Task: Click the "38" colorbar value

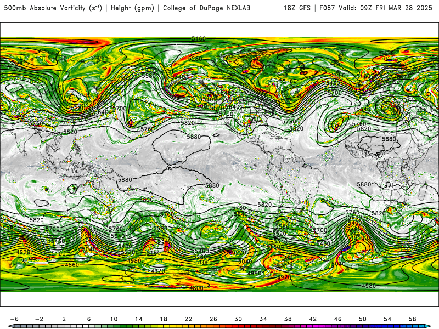Action: tap(288, 319)
